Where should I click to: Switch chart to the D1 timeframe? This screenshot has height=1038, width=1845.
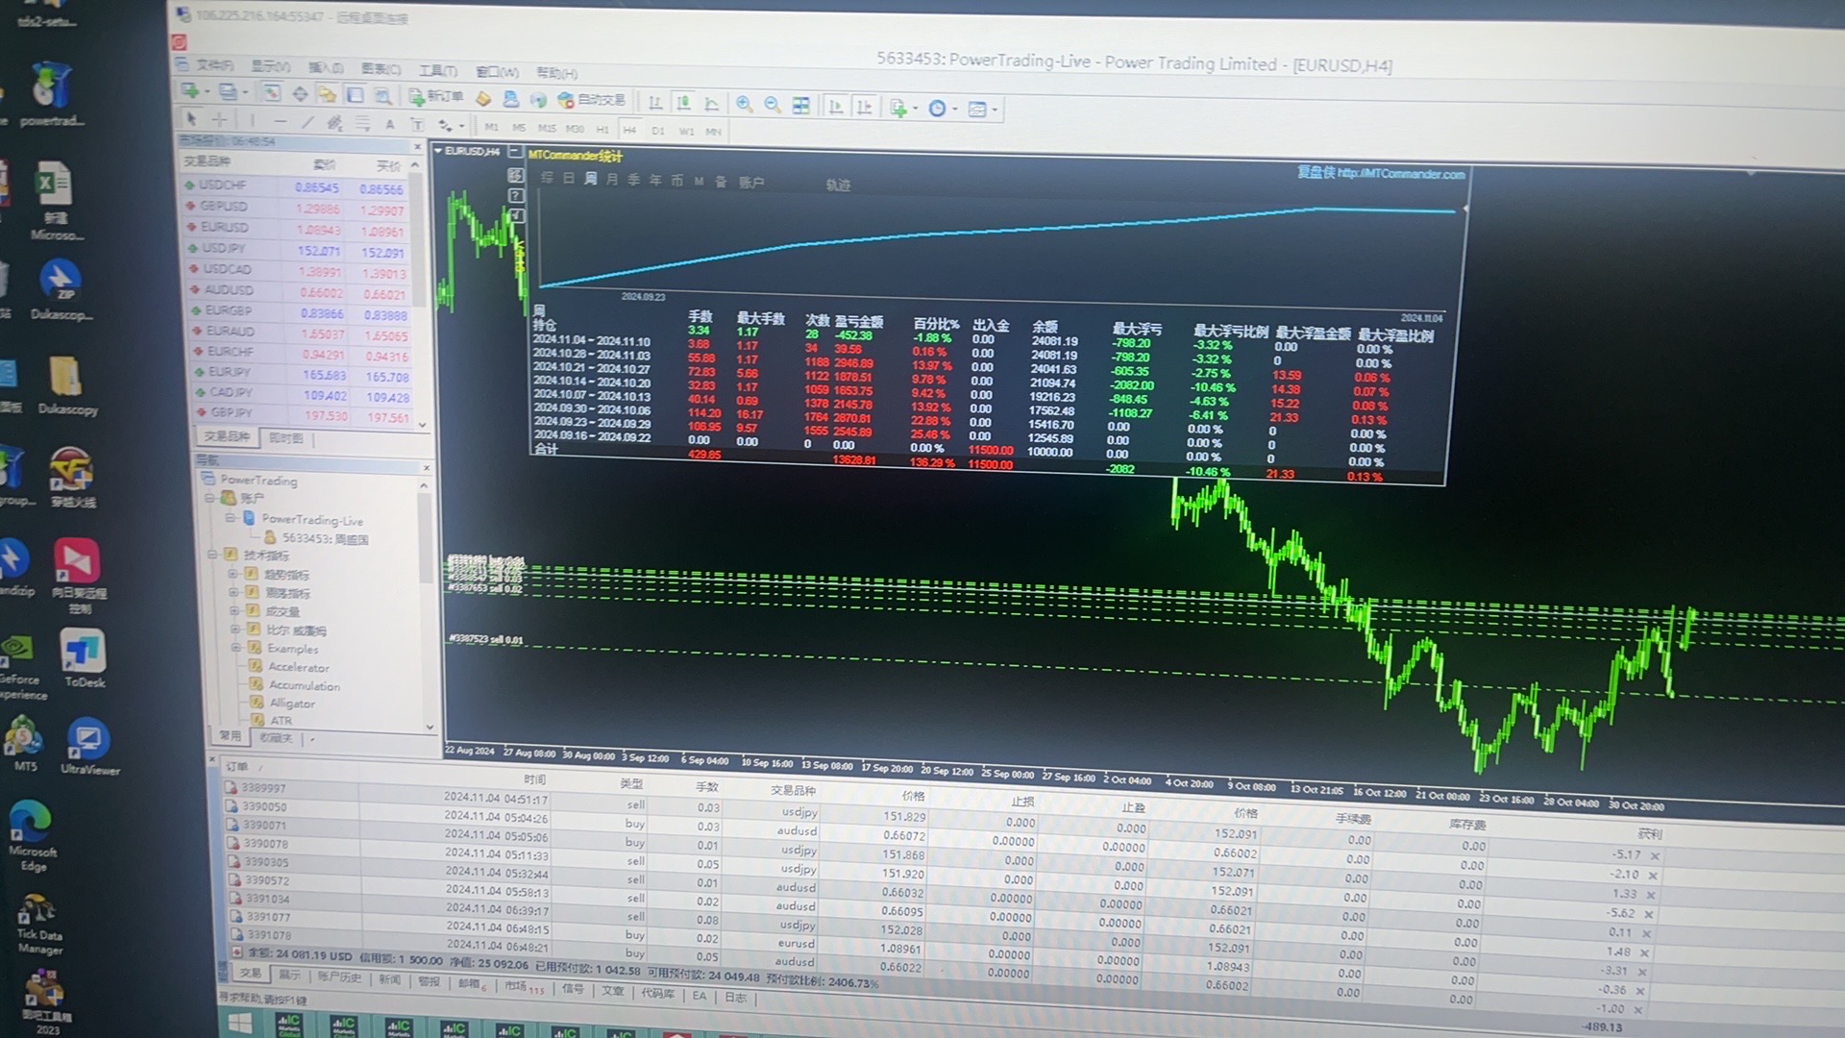click(x=658, y=131)
